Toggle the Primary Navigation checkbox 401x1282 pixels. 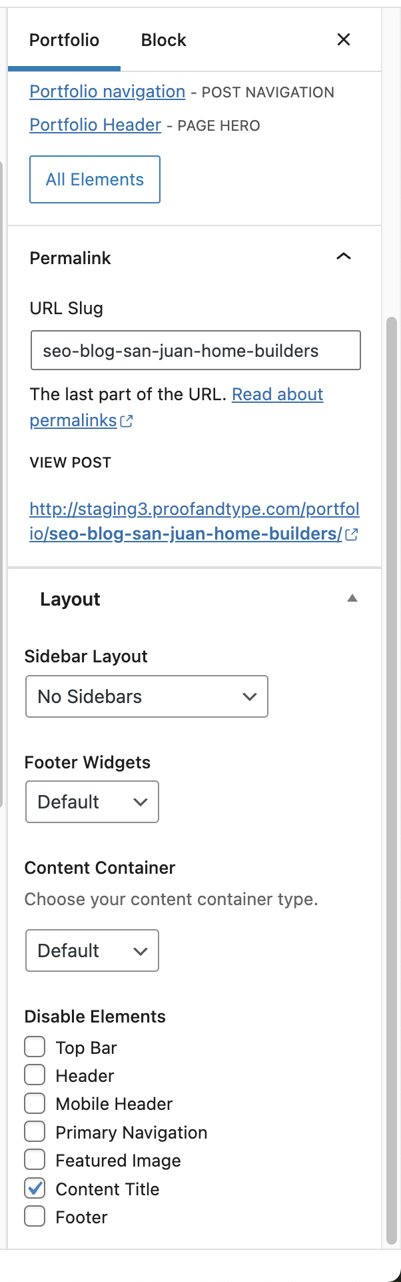point(35,1131)
